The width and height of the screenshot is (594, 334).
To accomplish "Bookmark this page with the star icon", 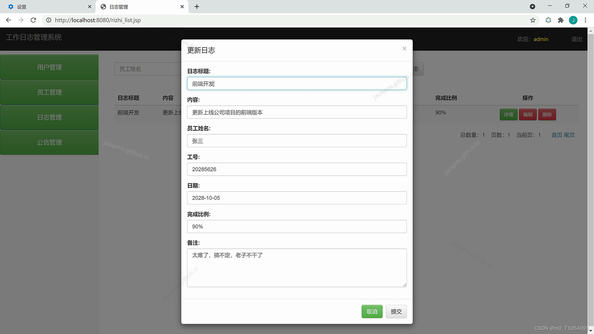I will (533, 20).
